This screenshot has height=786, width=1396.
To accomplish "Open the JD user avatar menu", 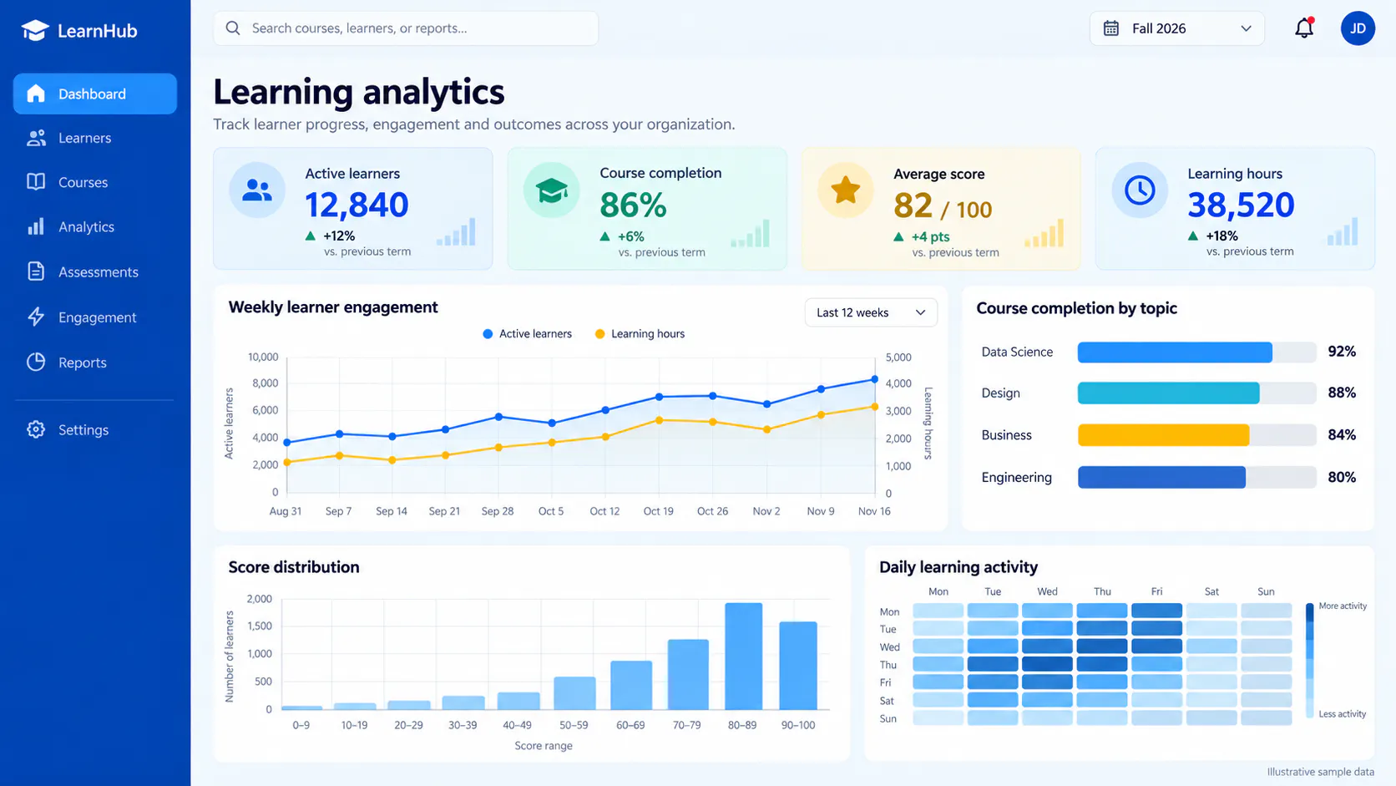I will [1358, 28].
